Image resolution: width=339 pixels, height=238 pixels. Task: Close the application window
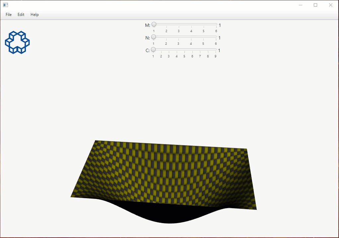click(x=331, y=5)
